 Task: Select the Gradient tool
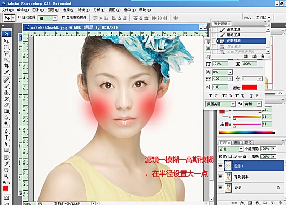pos(6,111)
